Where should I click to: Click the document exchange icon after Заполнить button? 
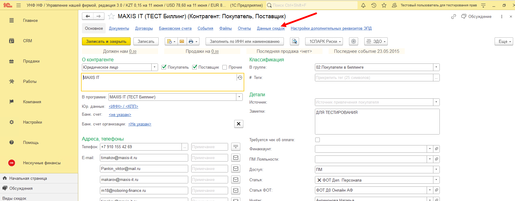pyautogui.click(x=295, y=41)
